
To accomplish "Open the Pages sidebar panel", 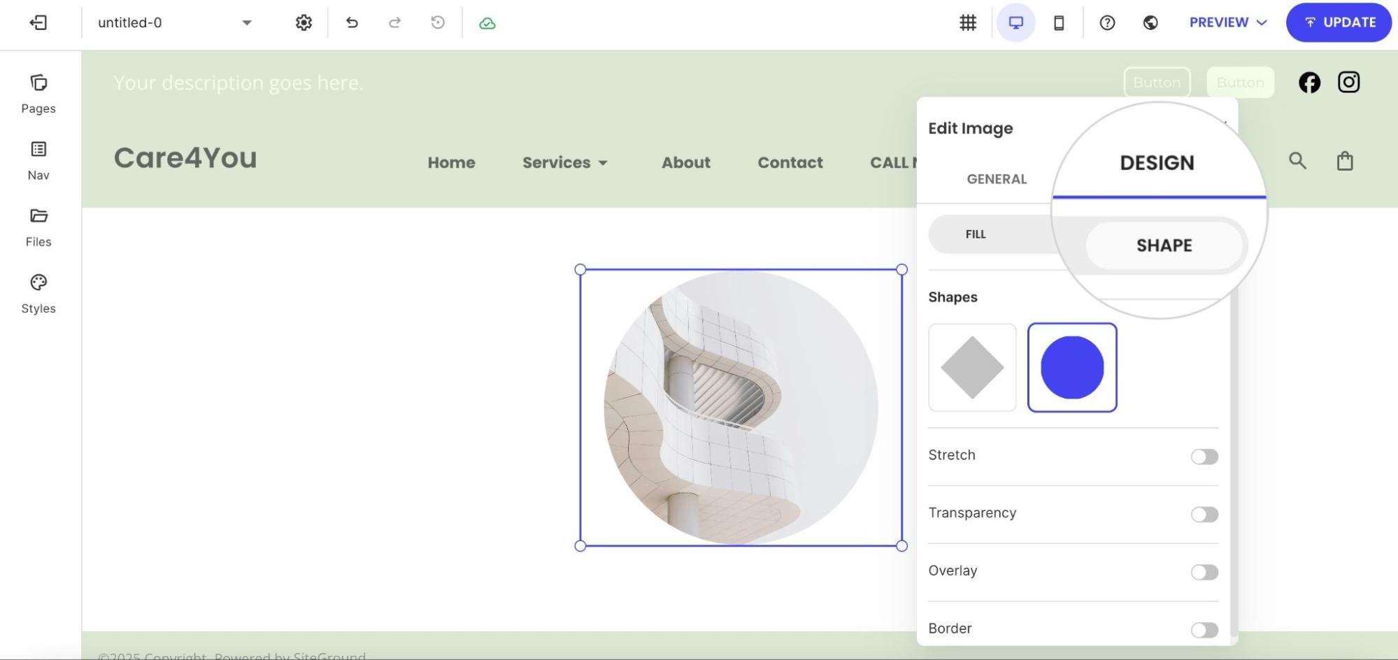I will pos(38,94).
